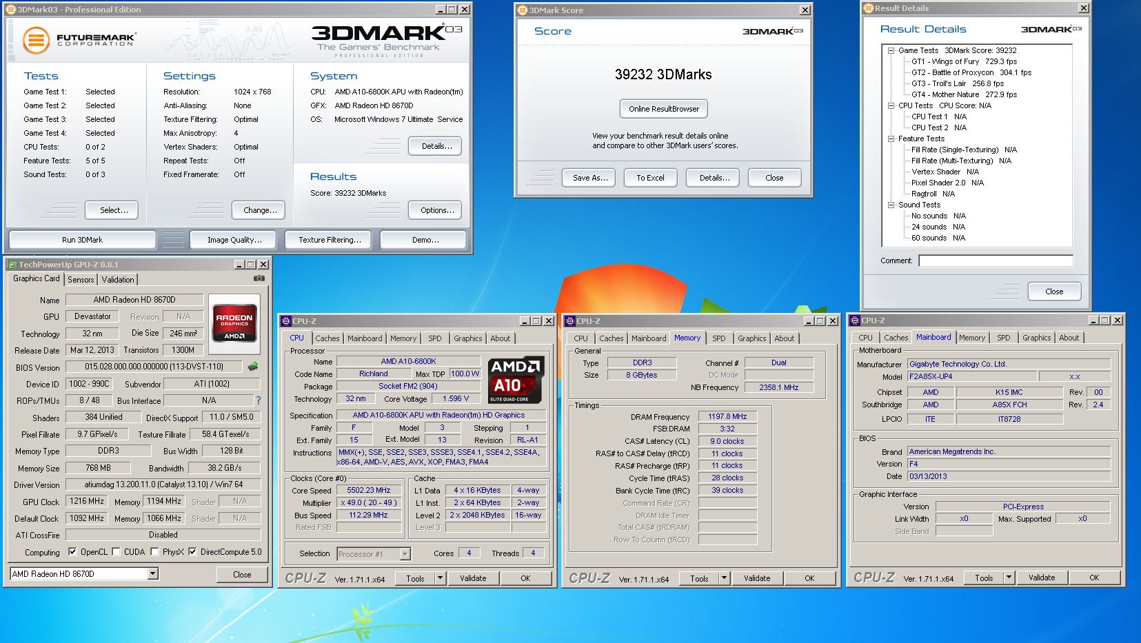Click the GPU-Z screenshot camera icon

(259, 278)
